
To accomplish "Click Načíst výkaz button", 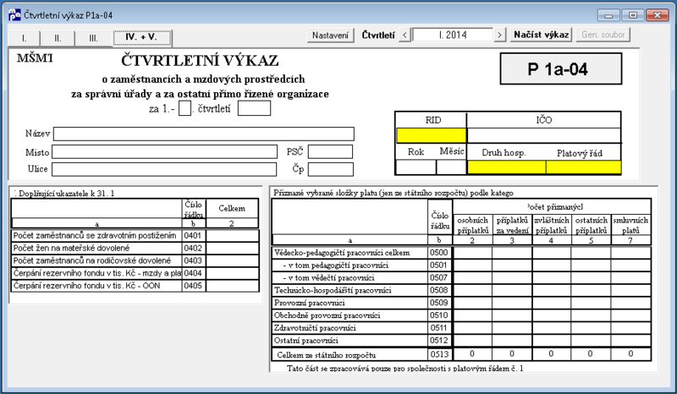I will 542,35.
